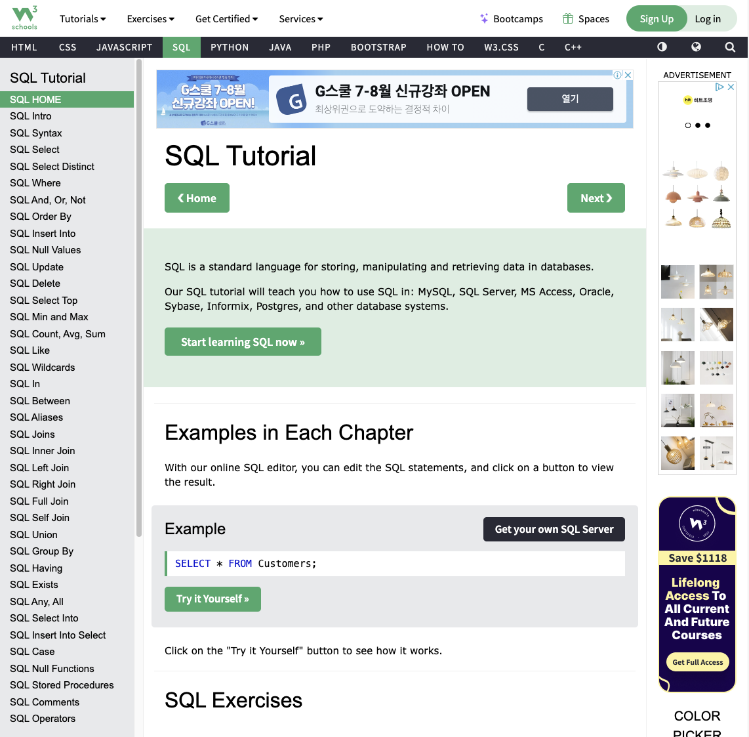Go to previous page with Home button

coord(197,198)
